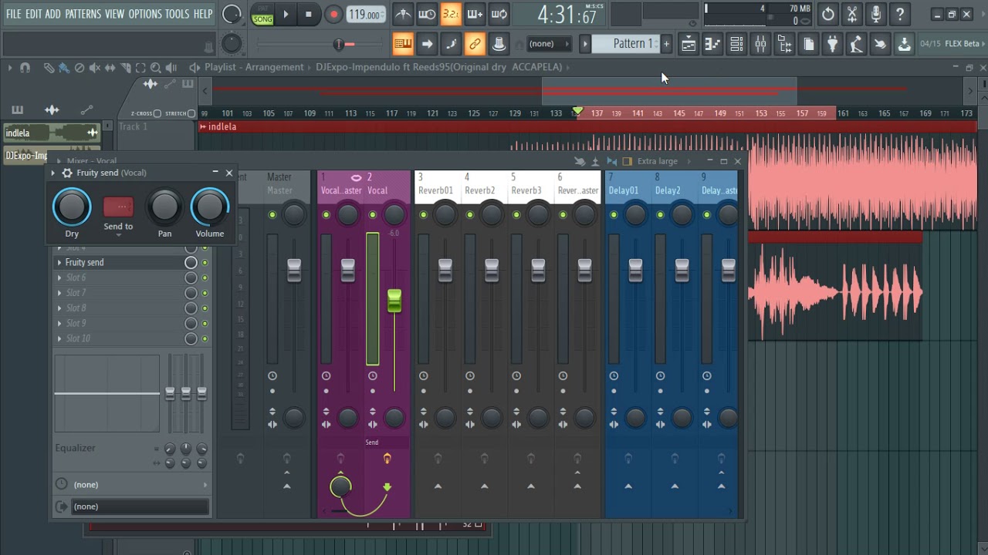Open audio editor scissors icon

click(852, 14)
